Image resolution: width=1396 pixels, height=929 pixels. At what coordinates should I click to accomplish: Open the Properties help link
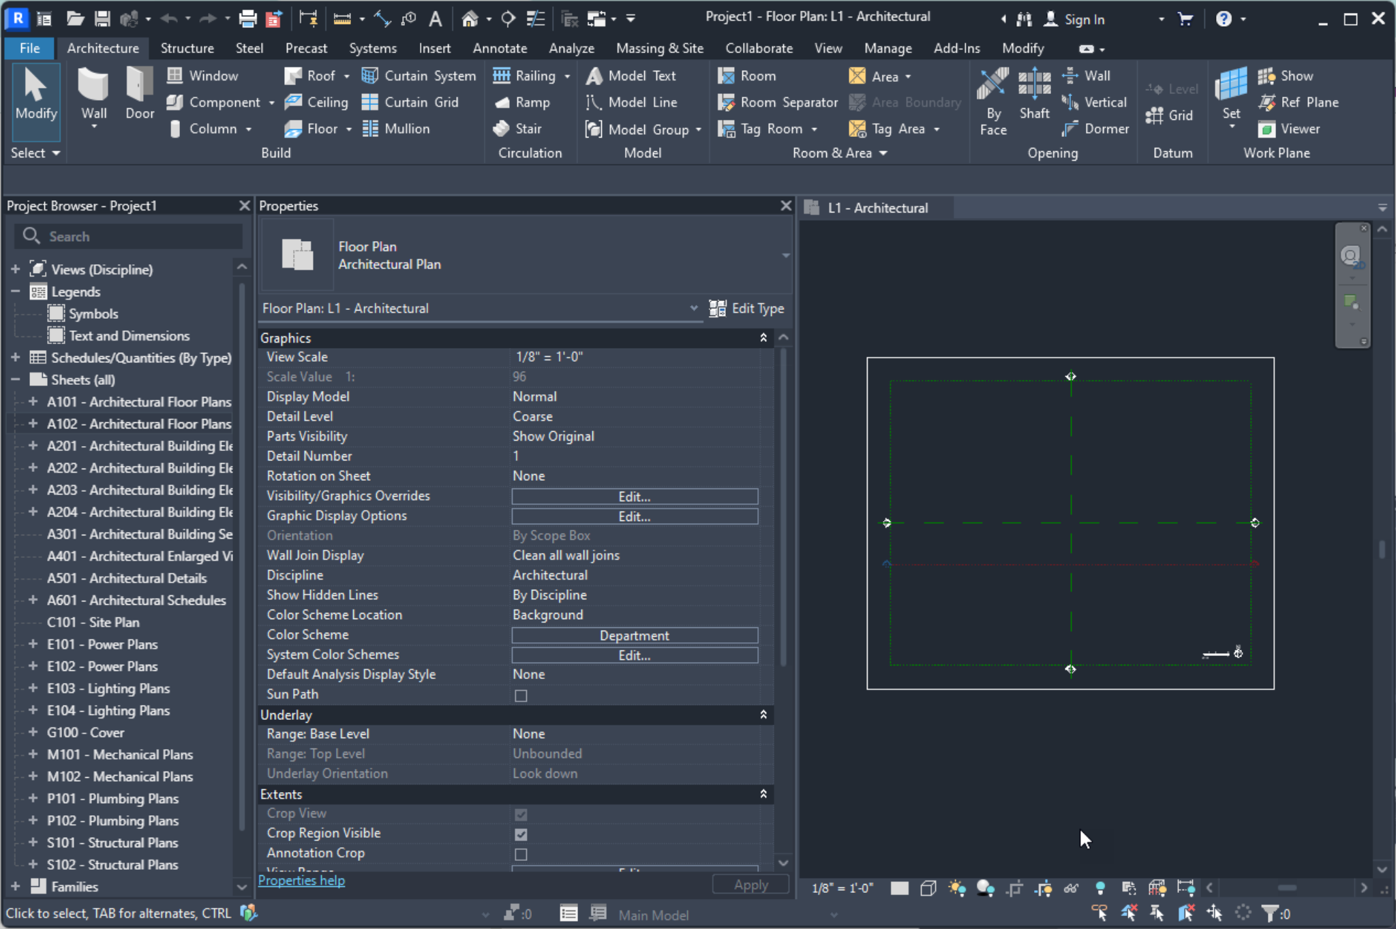[x=302, y=880]
